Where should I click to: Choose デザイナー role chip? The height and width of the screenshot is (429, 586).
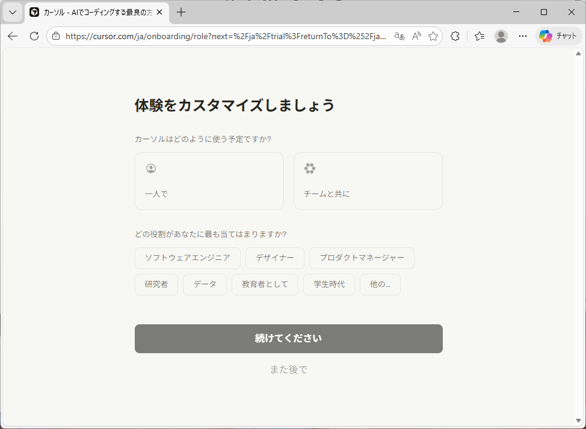tap(274, 258)
